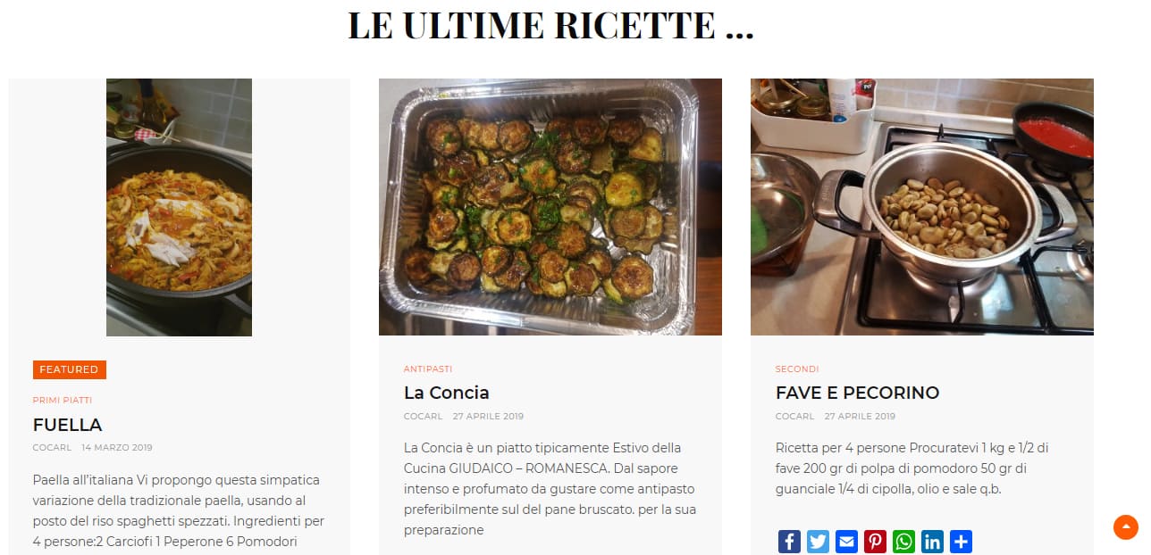Browse the SECONDI category

(x=797, y=369)
